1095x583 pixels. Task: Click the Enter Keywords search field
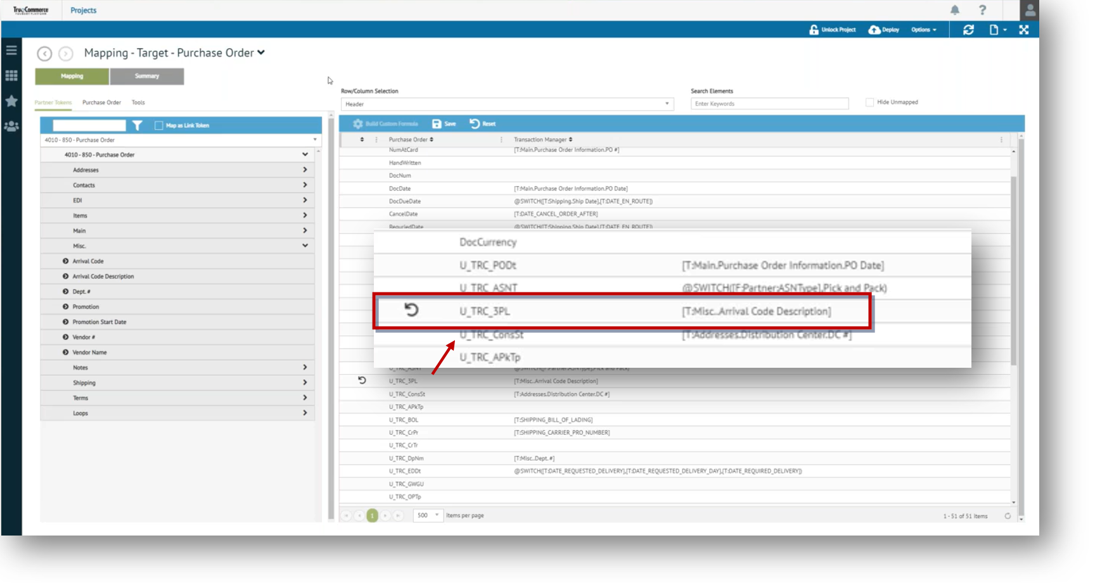click(769, 104)
